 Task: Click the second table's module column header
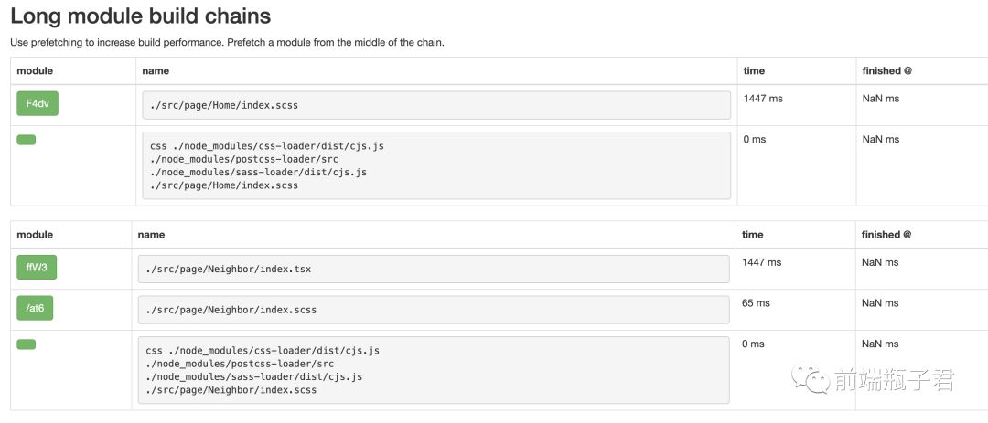(x=35, y=234)
